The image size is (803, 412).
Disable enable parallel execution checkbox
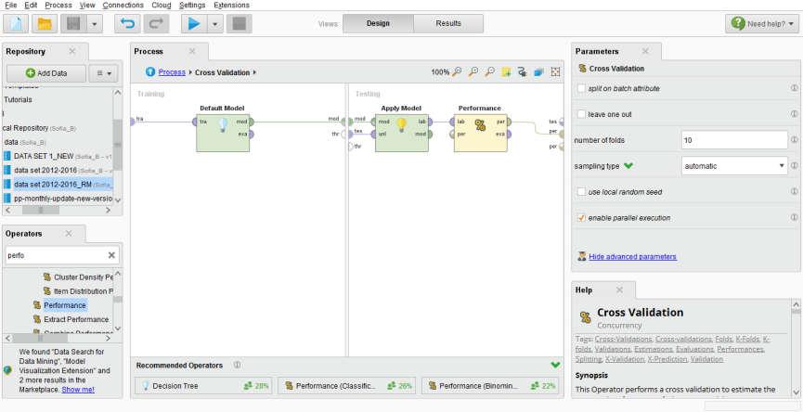[x=581, y=217]
